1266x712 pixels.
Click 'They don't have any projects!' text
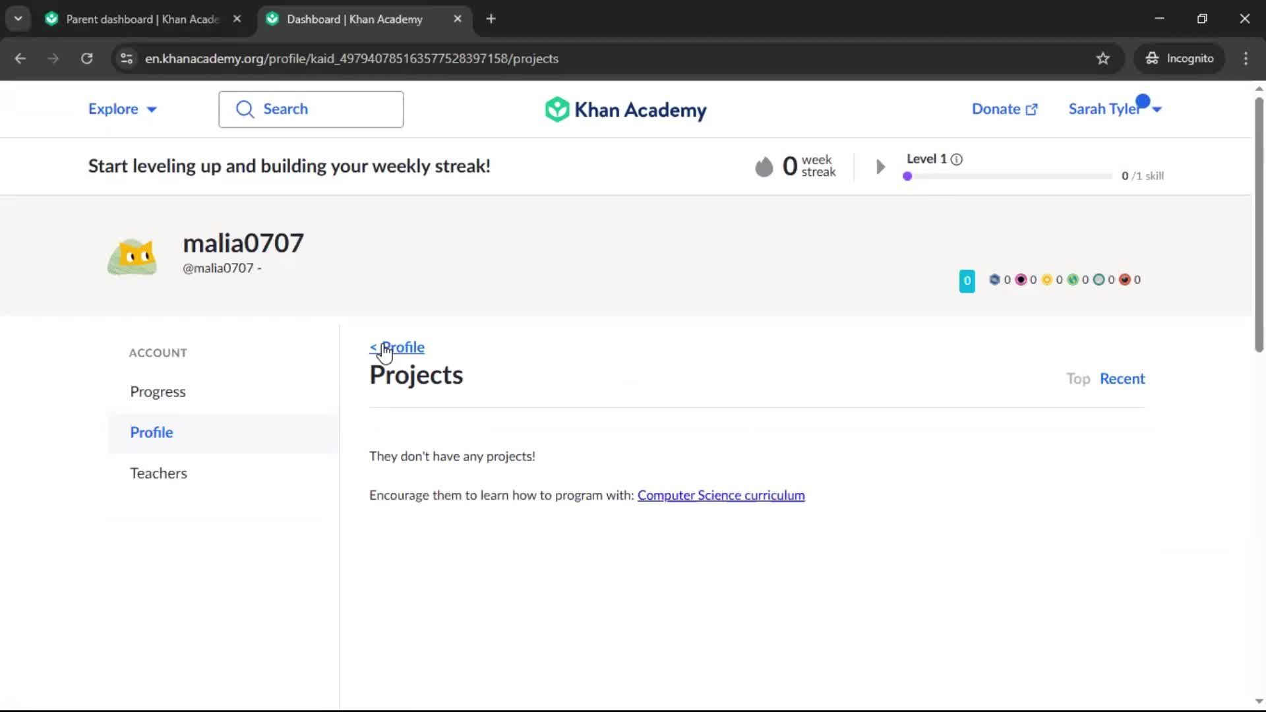[452, 456]
